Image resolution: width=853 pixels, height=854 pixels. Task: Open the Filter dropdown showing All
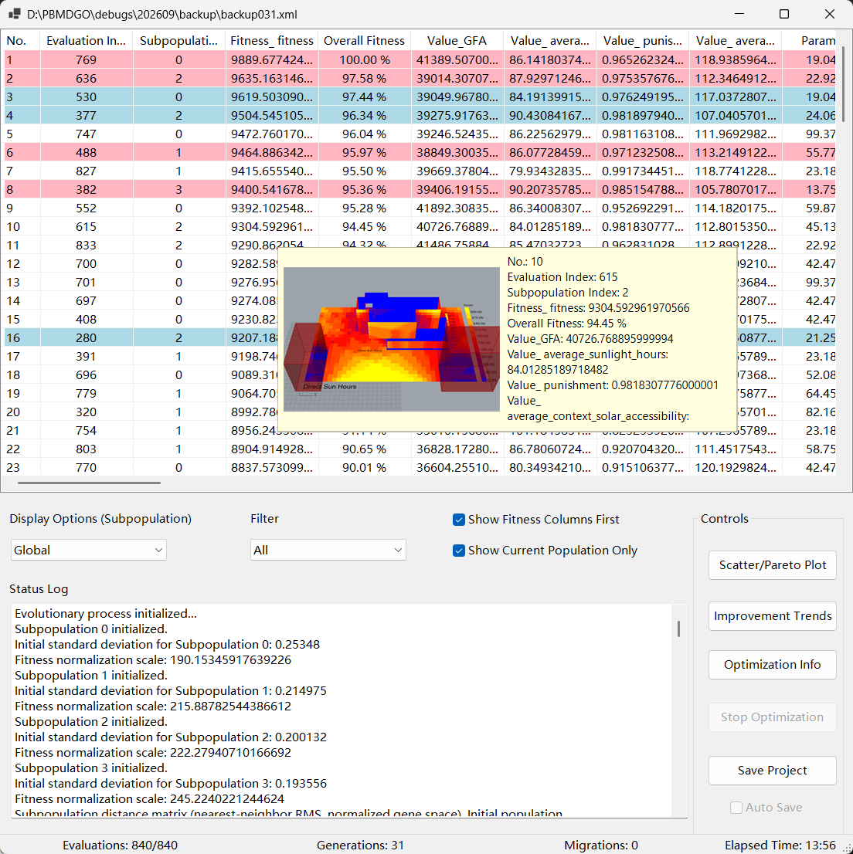pyautogui.click(x=328, y=550)
